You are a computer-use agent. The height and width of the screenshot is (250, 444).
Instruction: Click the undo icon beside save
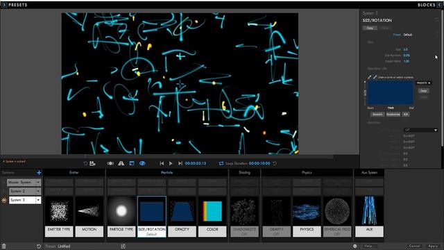(x=85, y=163)
